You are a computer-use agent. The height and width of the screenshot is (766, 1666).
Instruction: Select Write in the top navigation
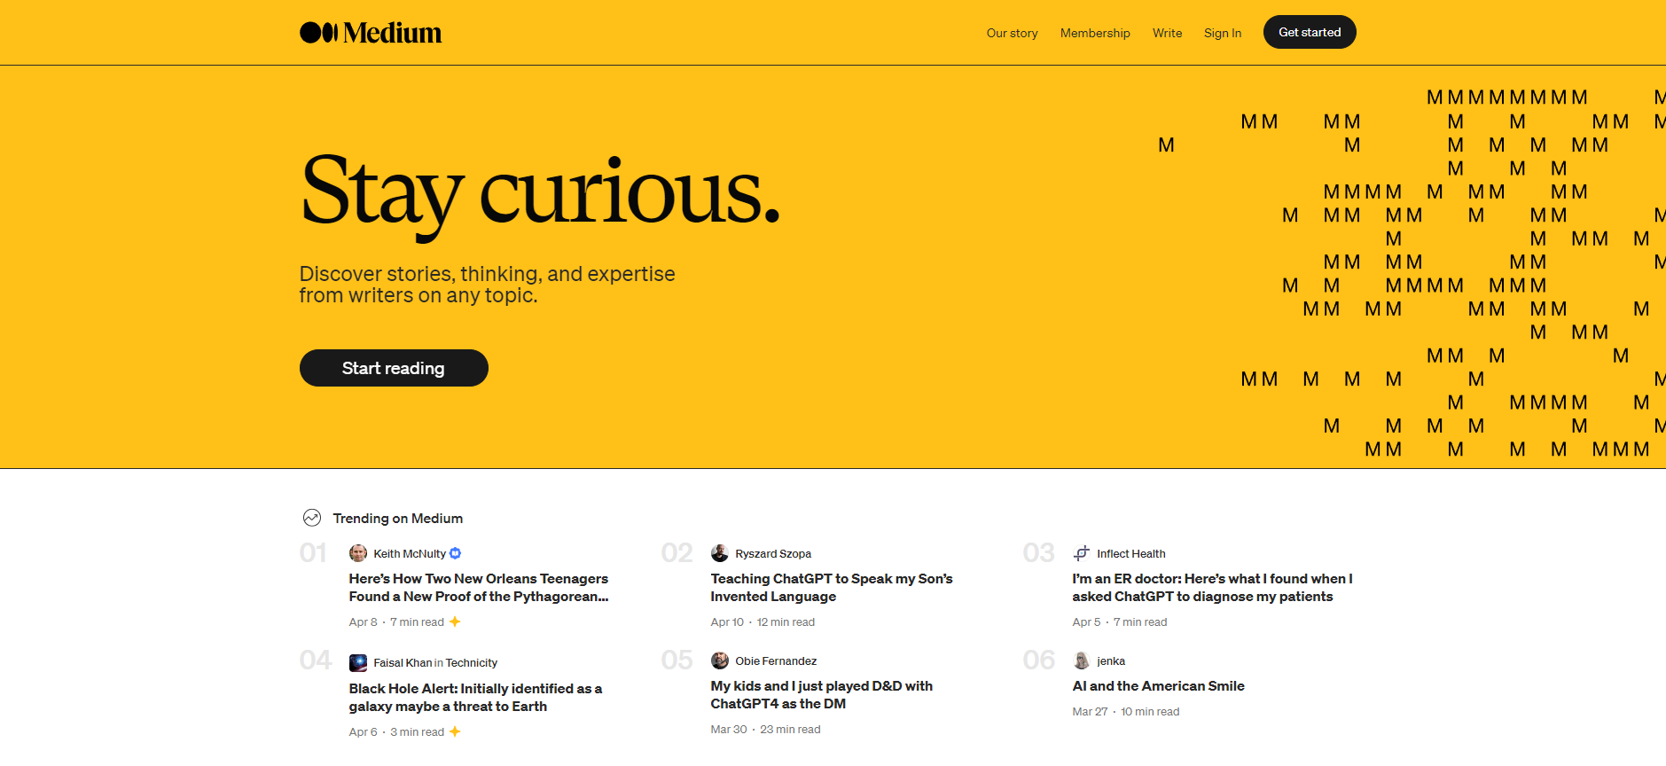(1167, 33)
